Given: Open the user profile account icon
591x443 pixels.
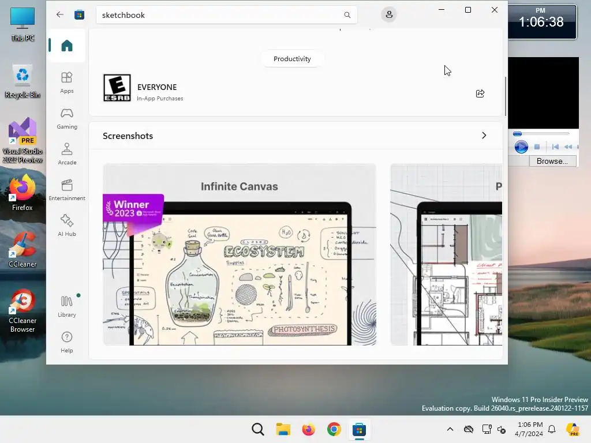Looking at the screenshot, I should [x=389, y=14].
